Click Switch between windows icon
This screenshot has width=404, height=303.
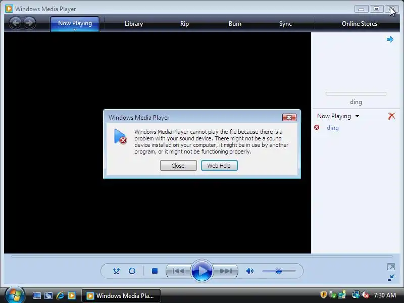click(x=48, y=295)
